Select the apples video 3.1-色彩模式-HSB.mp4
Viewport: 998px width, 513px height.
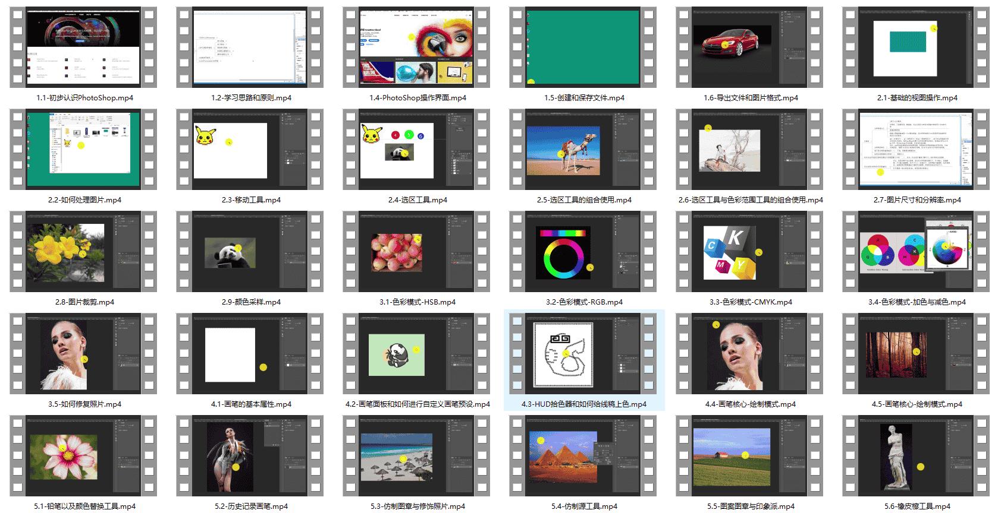416,252
